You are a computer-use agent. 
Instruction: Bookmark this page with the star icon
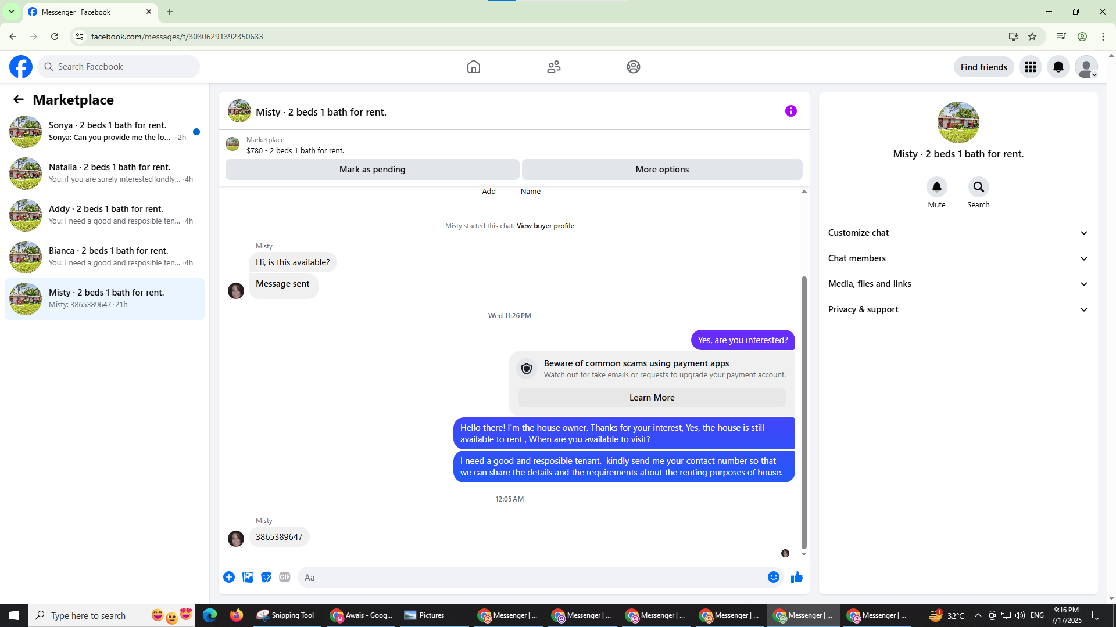point(1032,37)
